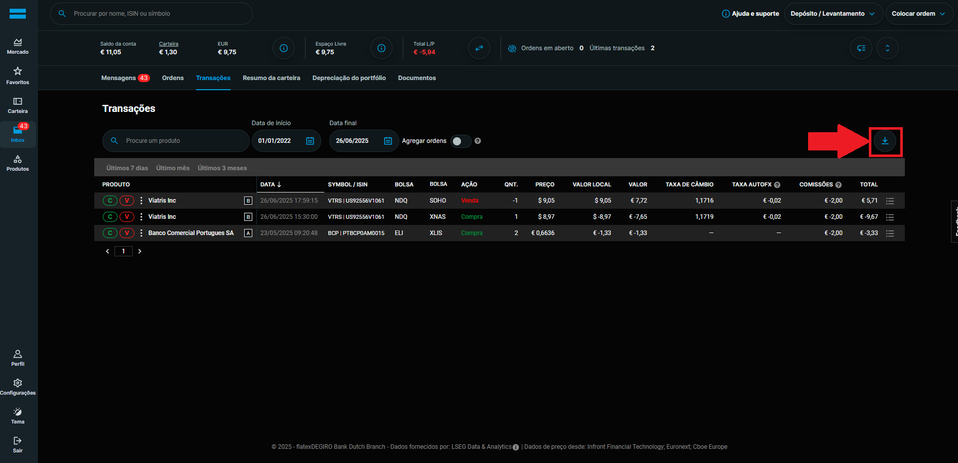The height and width of the screenshot is (463, 958).
Task: Click the PRODUTO column header
Action: coord(116,184)
